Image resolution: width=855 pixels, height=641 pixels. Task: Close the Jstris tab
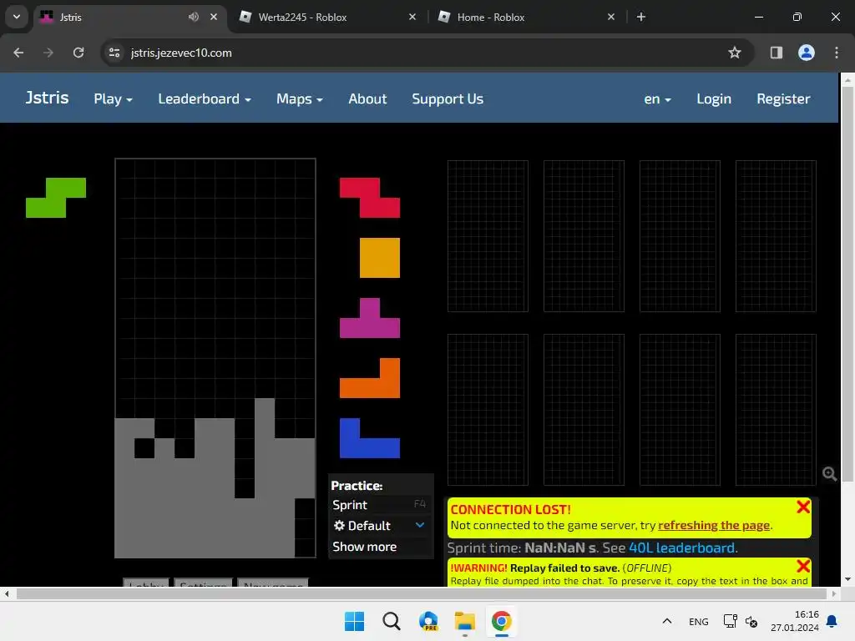coord(214,17)
